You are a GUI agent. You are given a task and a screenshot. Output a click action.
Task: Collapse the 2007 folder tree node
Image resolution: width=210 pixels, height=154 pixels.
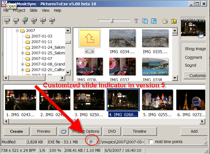(x=17, y=31)
